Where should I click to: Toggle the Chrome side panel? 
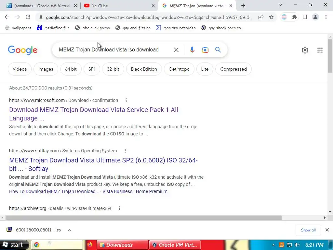point(305,17)
